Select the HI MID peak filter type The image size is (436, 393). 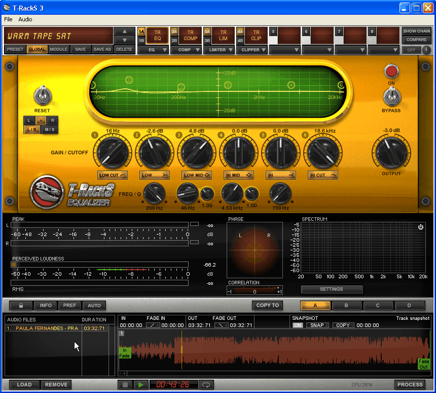click(239, 175)
